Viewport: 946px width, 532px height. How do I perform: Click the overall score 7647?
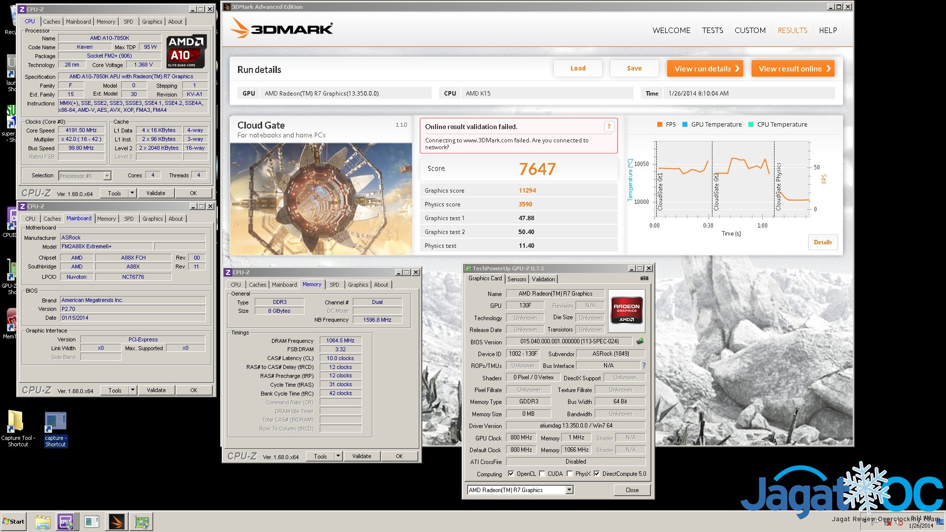click(537, 169)
